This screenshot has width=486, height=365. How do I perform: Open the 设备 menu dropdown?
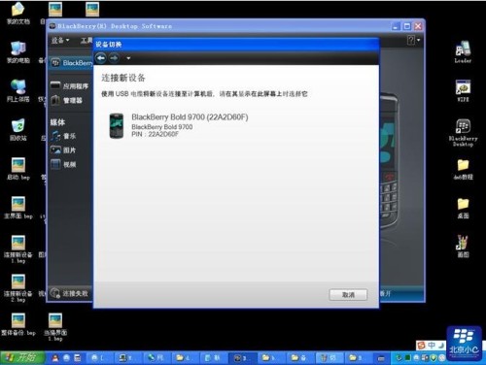(x=60, y=41)
